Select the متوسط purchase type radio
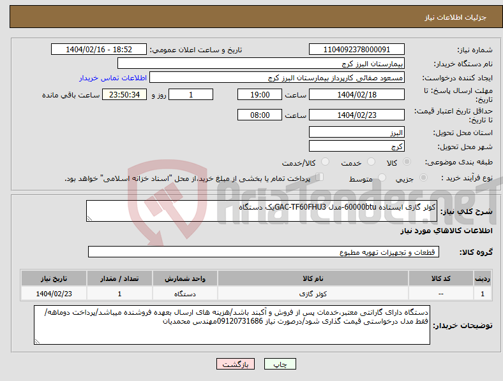Viewport: 503px width, 381px height. (x=382, y=177)
